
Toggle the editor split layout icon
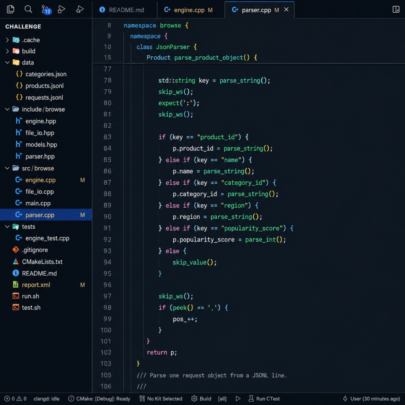click(396, 9)
